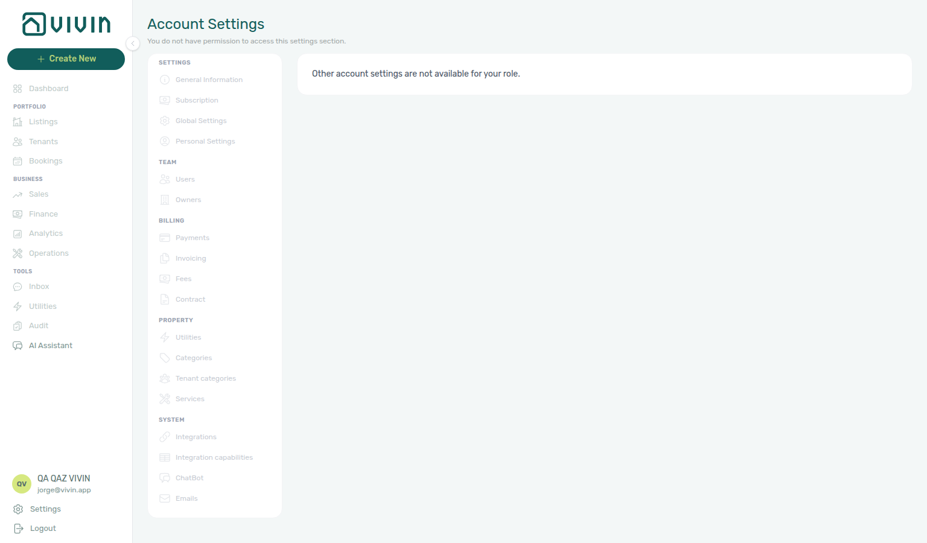Click the Analytics chart icon
927x543 pixels.
click(18, 233)
